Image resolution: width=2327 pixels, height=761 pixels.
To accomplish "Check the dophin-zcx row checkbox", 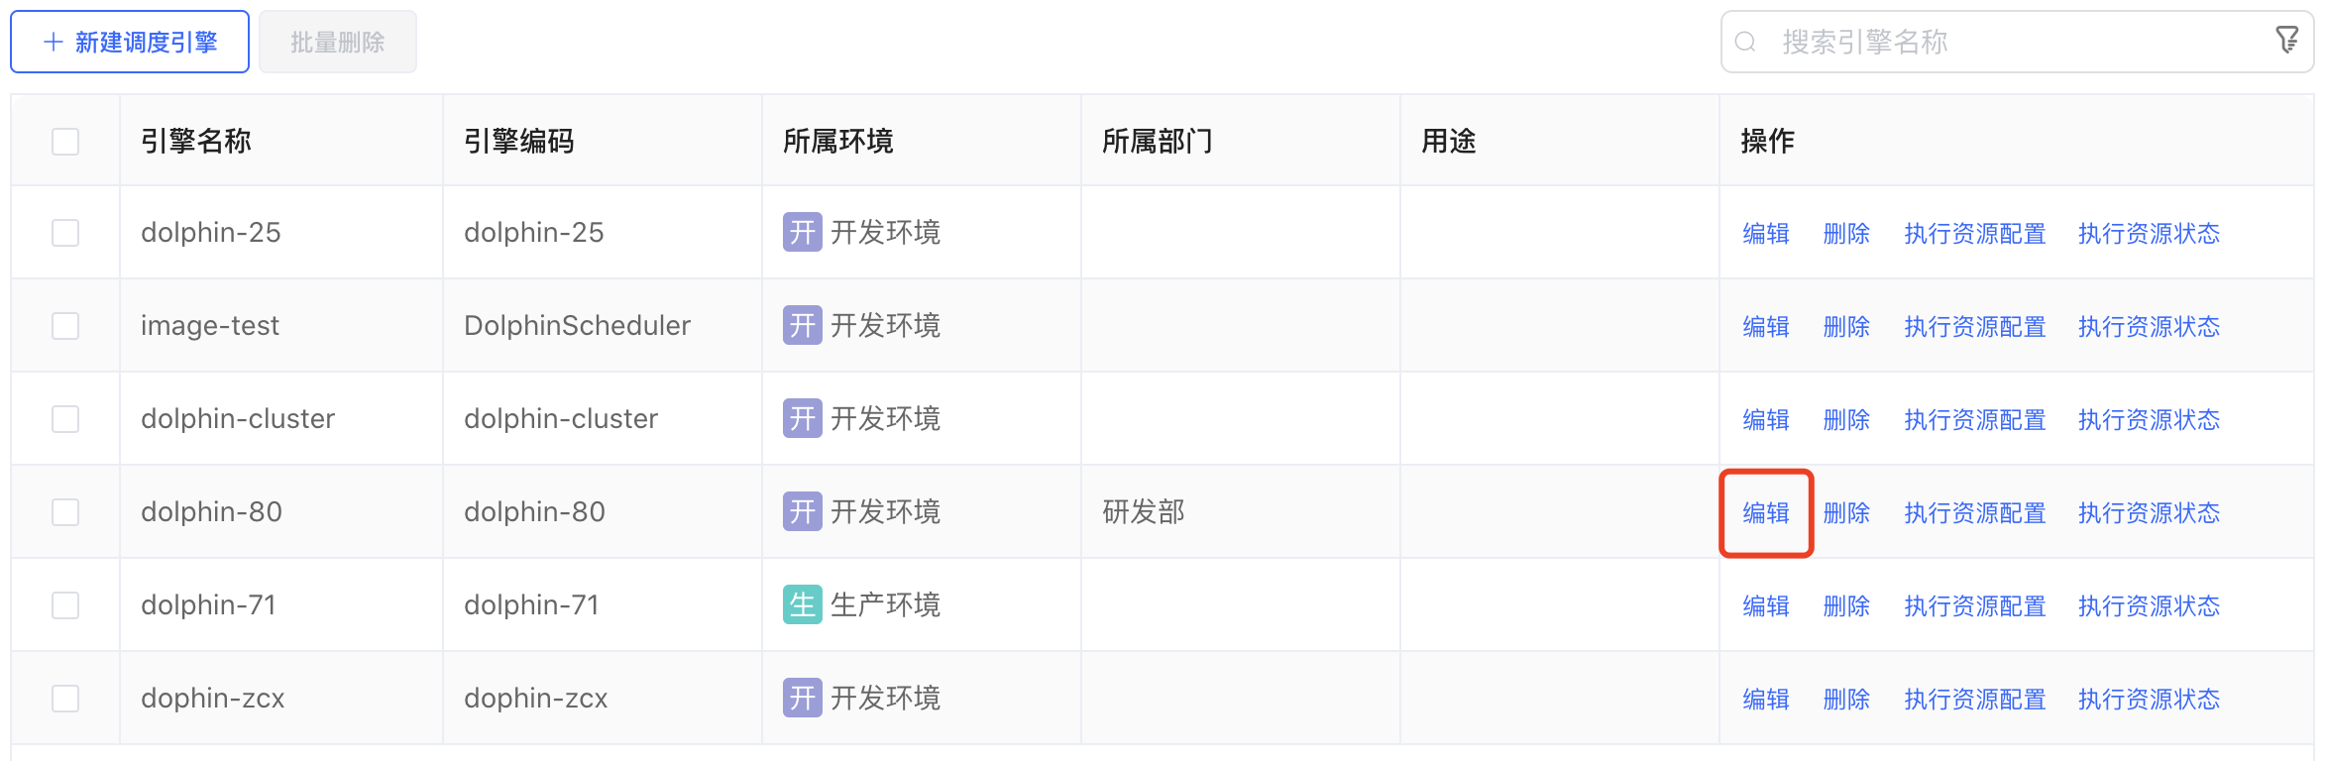I will [x=65, y=698].
